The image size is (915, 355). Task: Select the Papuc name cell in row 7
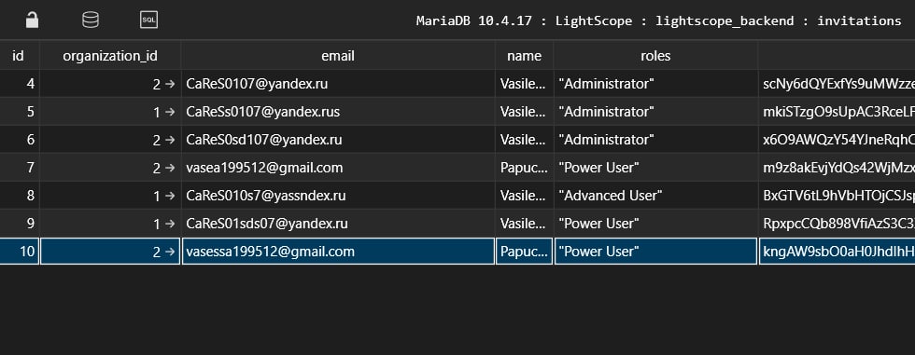pyautogui.click(x=524, y=168)
